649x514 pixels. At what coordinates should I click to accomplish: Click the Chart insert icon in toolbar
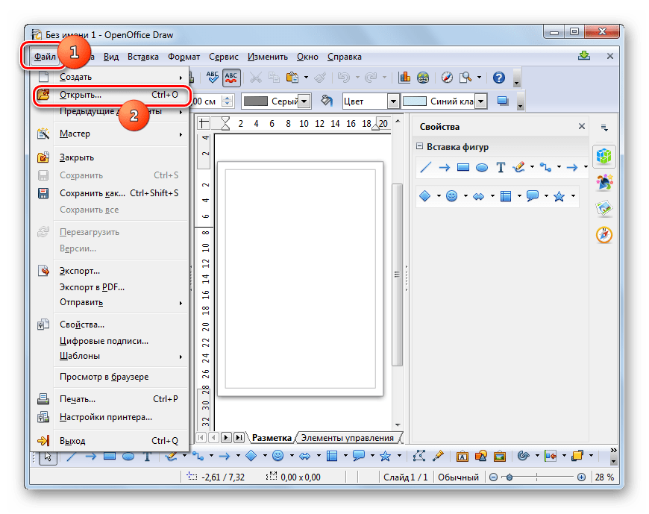405,78
